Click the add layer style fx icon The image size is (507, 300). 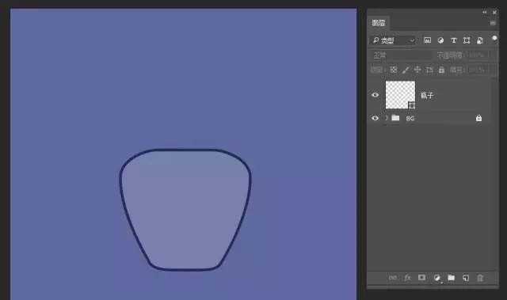point(407,277)
